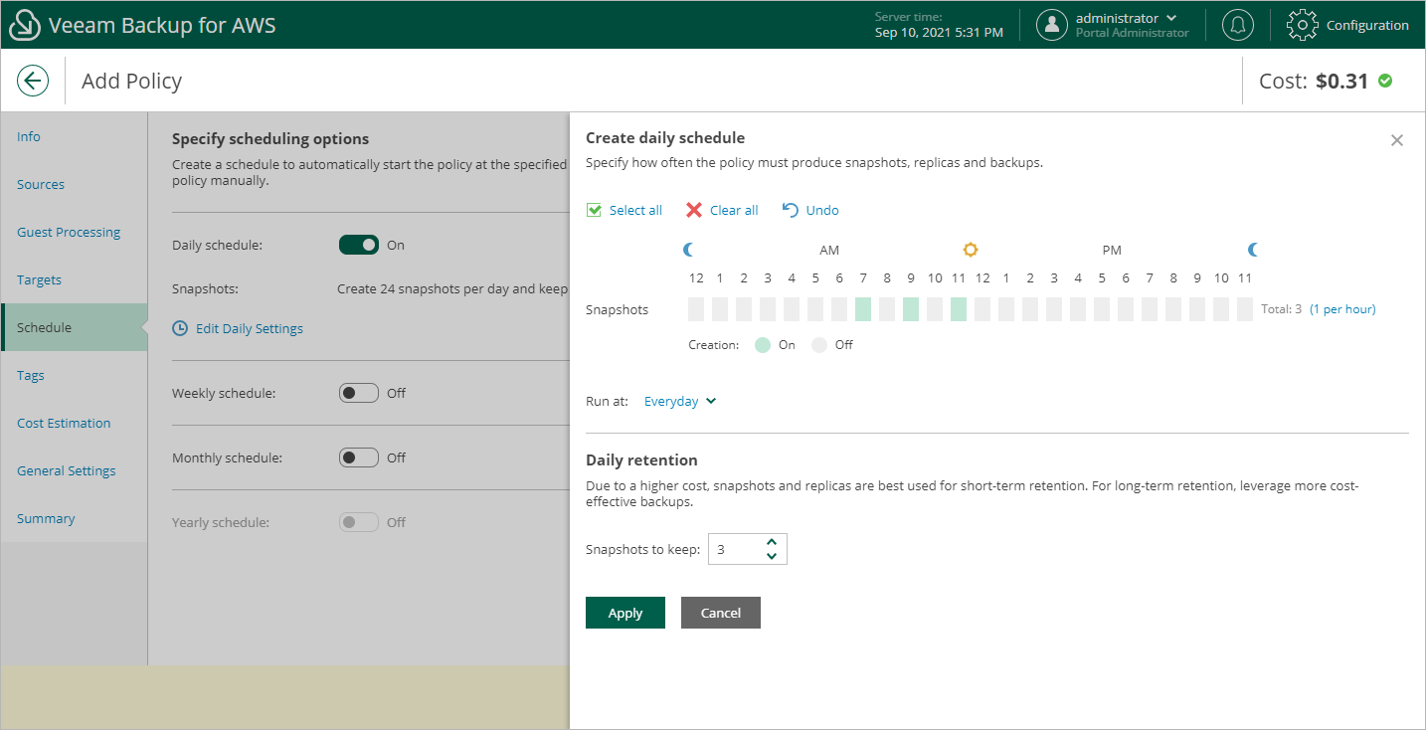Enable the 3 AM snapshot hour box

click(768, 309)
